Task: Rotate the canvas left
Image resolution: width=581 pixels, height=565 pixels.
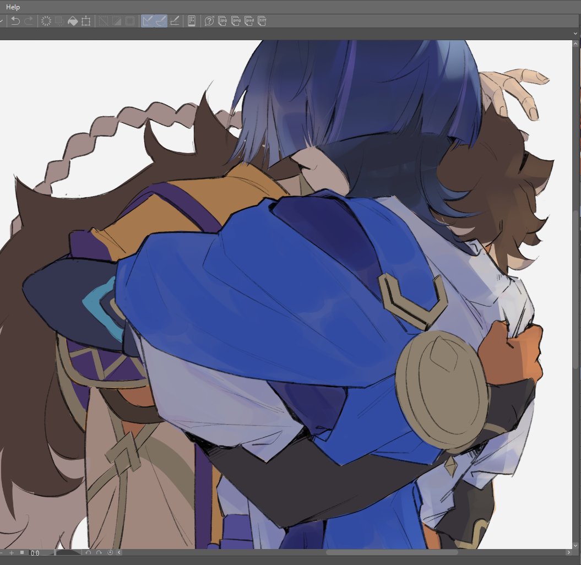Action: tap(88, 552)
